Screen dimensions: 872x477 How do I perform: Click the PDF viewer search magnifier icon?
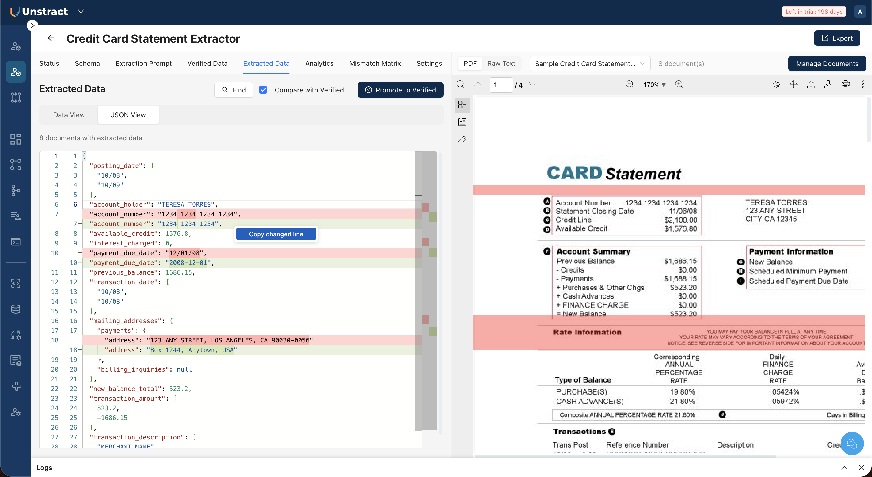460,84
